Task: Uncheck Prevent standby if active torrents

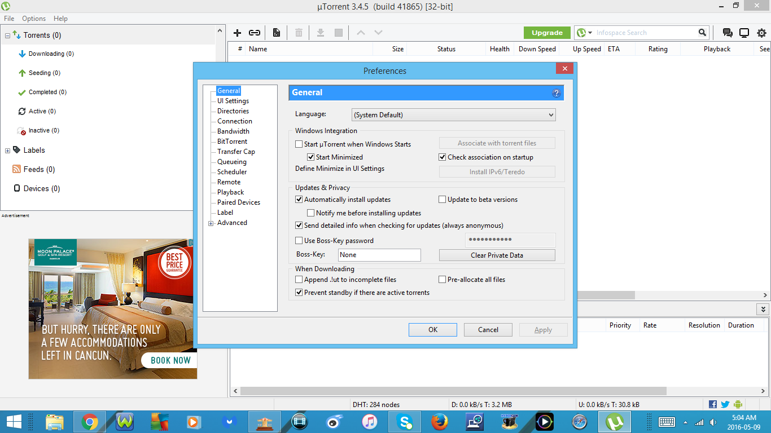Action: tap(299, 293)
